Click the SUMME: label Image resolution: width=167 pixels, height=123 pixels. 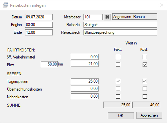tap(14, 105)
